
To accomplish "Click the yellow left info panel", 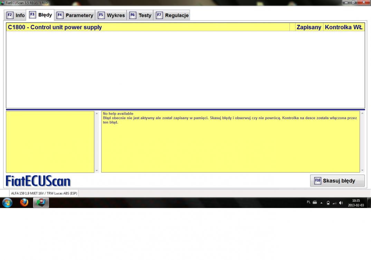I will [50, 142].
